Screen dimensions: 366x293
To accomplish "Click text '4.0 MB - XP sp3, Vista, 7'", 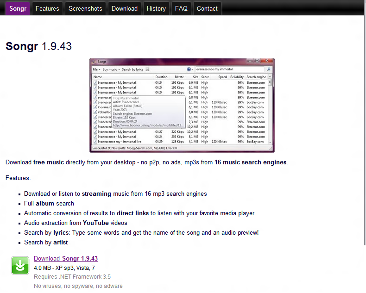I will pos(64,268).
